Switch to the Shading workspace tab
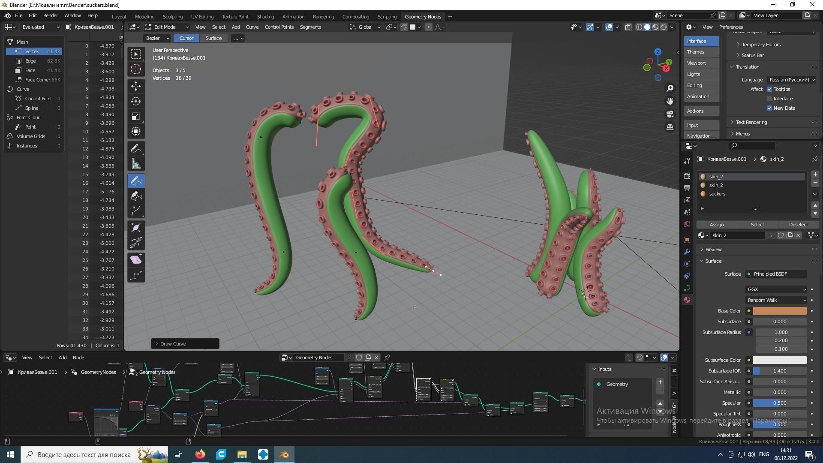The height and width of the screenshot is (463, 823). (x=265, y=17)
